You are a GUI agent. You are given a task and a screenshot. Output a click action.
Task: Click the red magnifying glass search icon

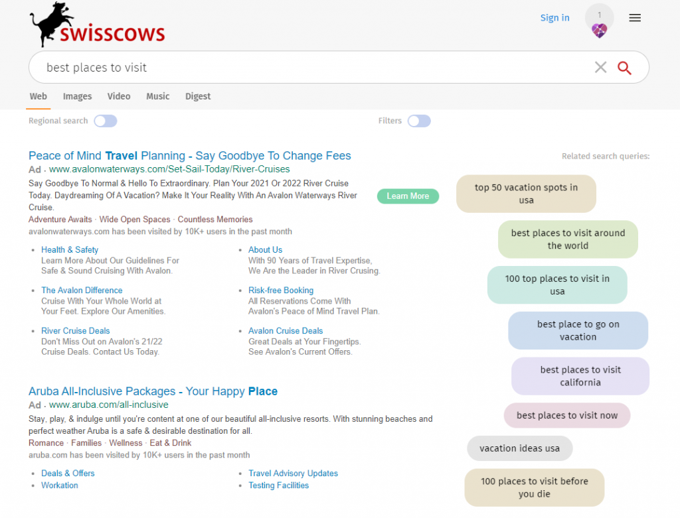point(624,67)
